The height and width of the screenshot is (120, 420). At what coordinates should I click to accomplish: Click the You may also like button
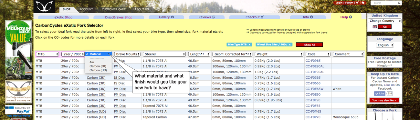click(x=384, y=100)
